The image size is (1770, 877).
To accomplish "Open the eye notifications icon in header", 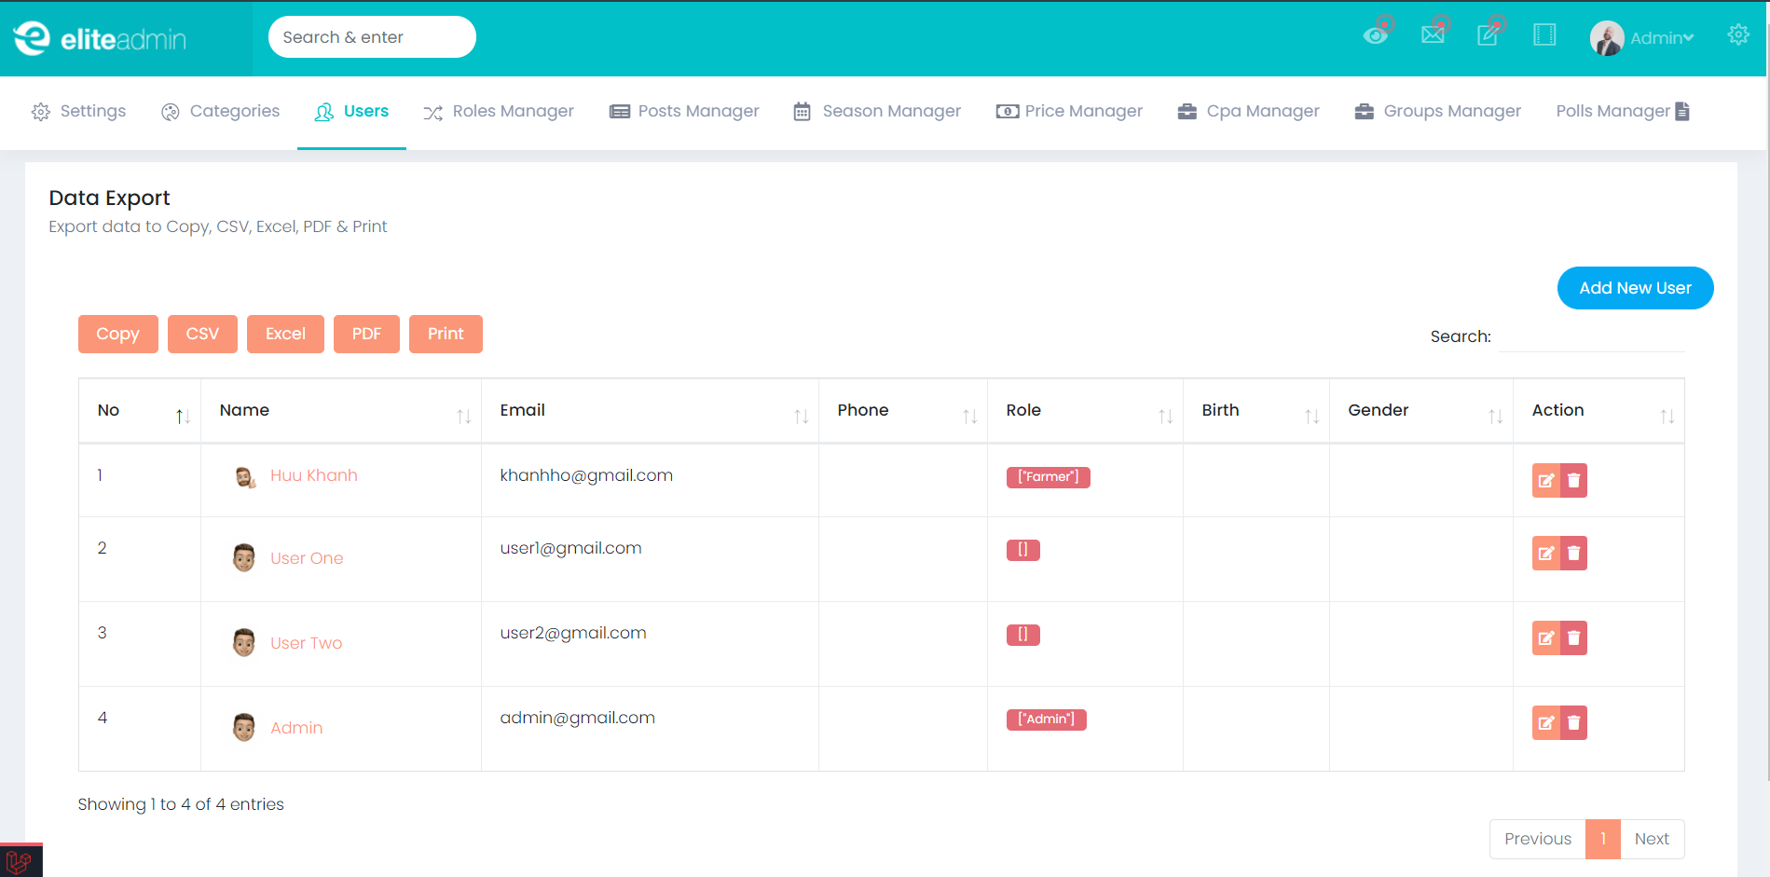I will [x=1377, y=34].
